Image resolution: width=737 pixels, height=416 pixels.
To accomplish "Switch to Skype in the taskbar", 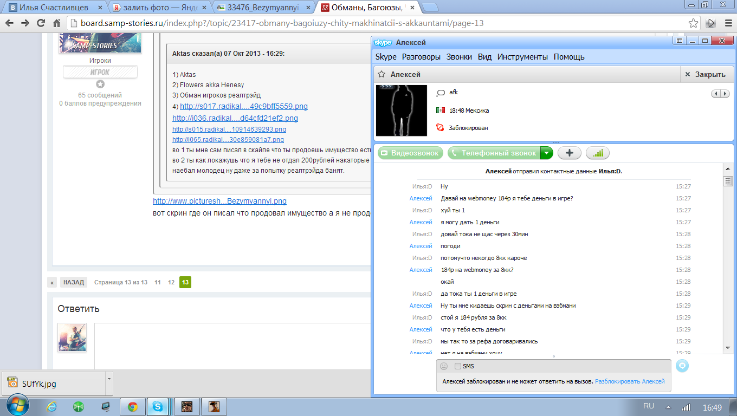I will 158,406.
